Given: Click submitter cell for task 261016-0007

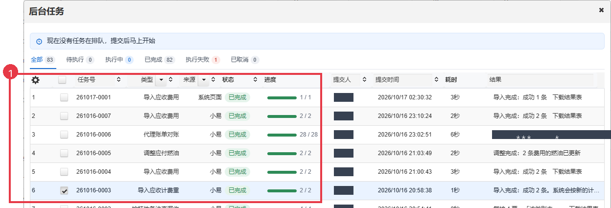Looking at the screenshot, I should pyautogui.click(x=344, y=116).
